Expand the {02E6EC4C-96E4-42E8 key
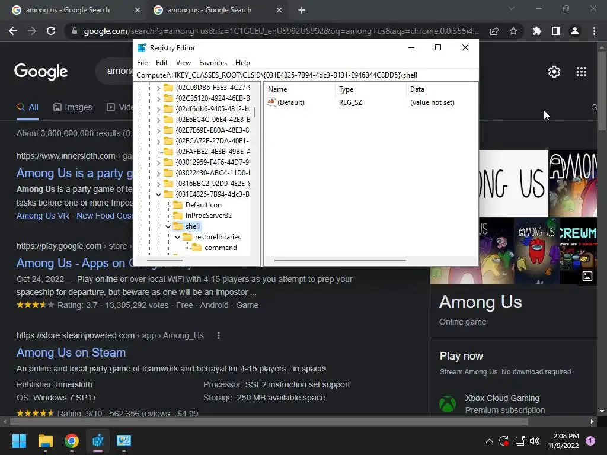 (x=158, y=120)
